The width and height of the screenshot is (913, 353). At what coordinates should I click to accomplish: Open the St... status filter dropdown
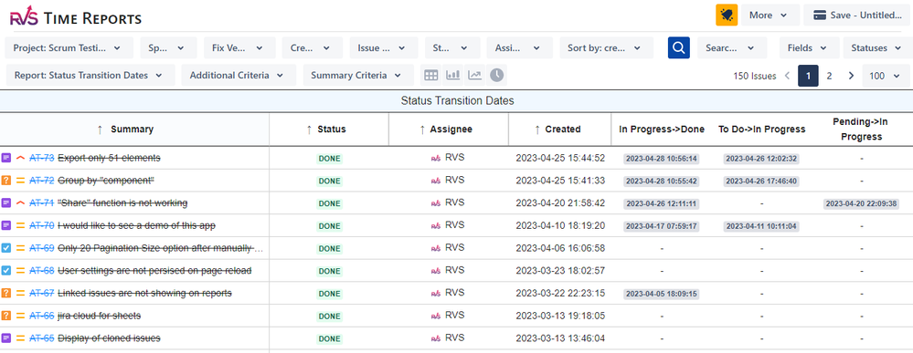(452, 47)
